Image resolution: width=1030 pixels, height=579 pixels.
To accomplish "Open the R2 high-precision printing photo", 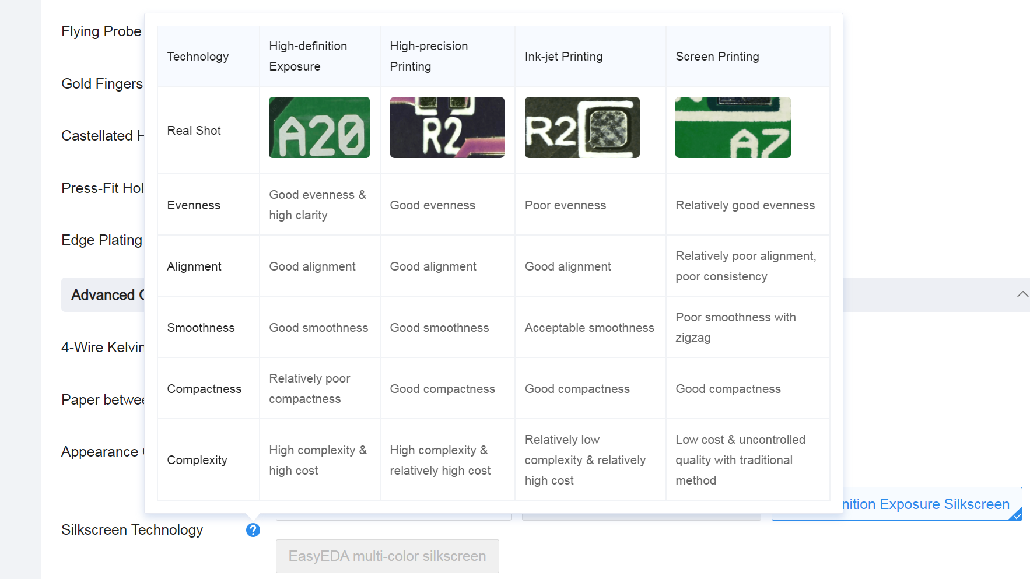I will pyautogui.click(x=447, y=128).
